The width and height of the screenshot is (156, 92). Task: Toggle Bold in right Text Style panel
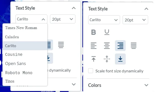pos(94,32)
